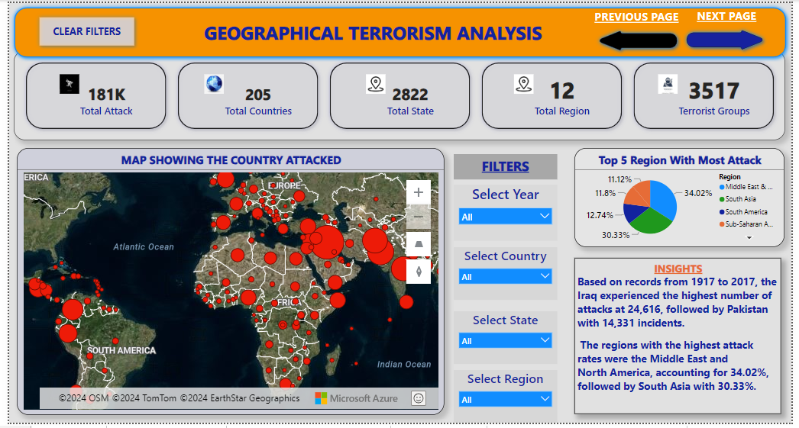The height and width of the screenshot is (428, 799).
Task: Click the location pin in Total State card
Action: [x=374, y=84]
